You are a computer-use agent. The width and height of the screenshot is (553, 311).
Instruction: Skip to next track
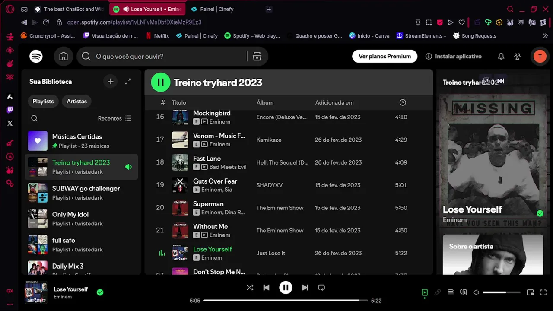tap(305, 288)
